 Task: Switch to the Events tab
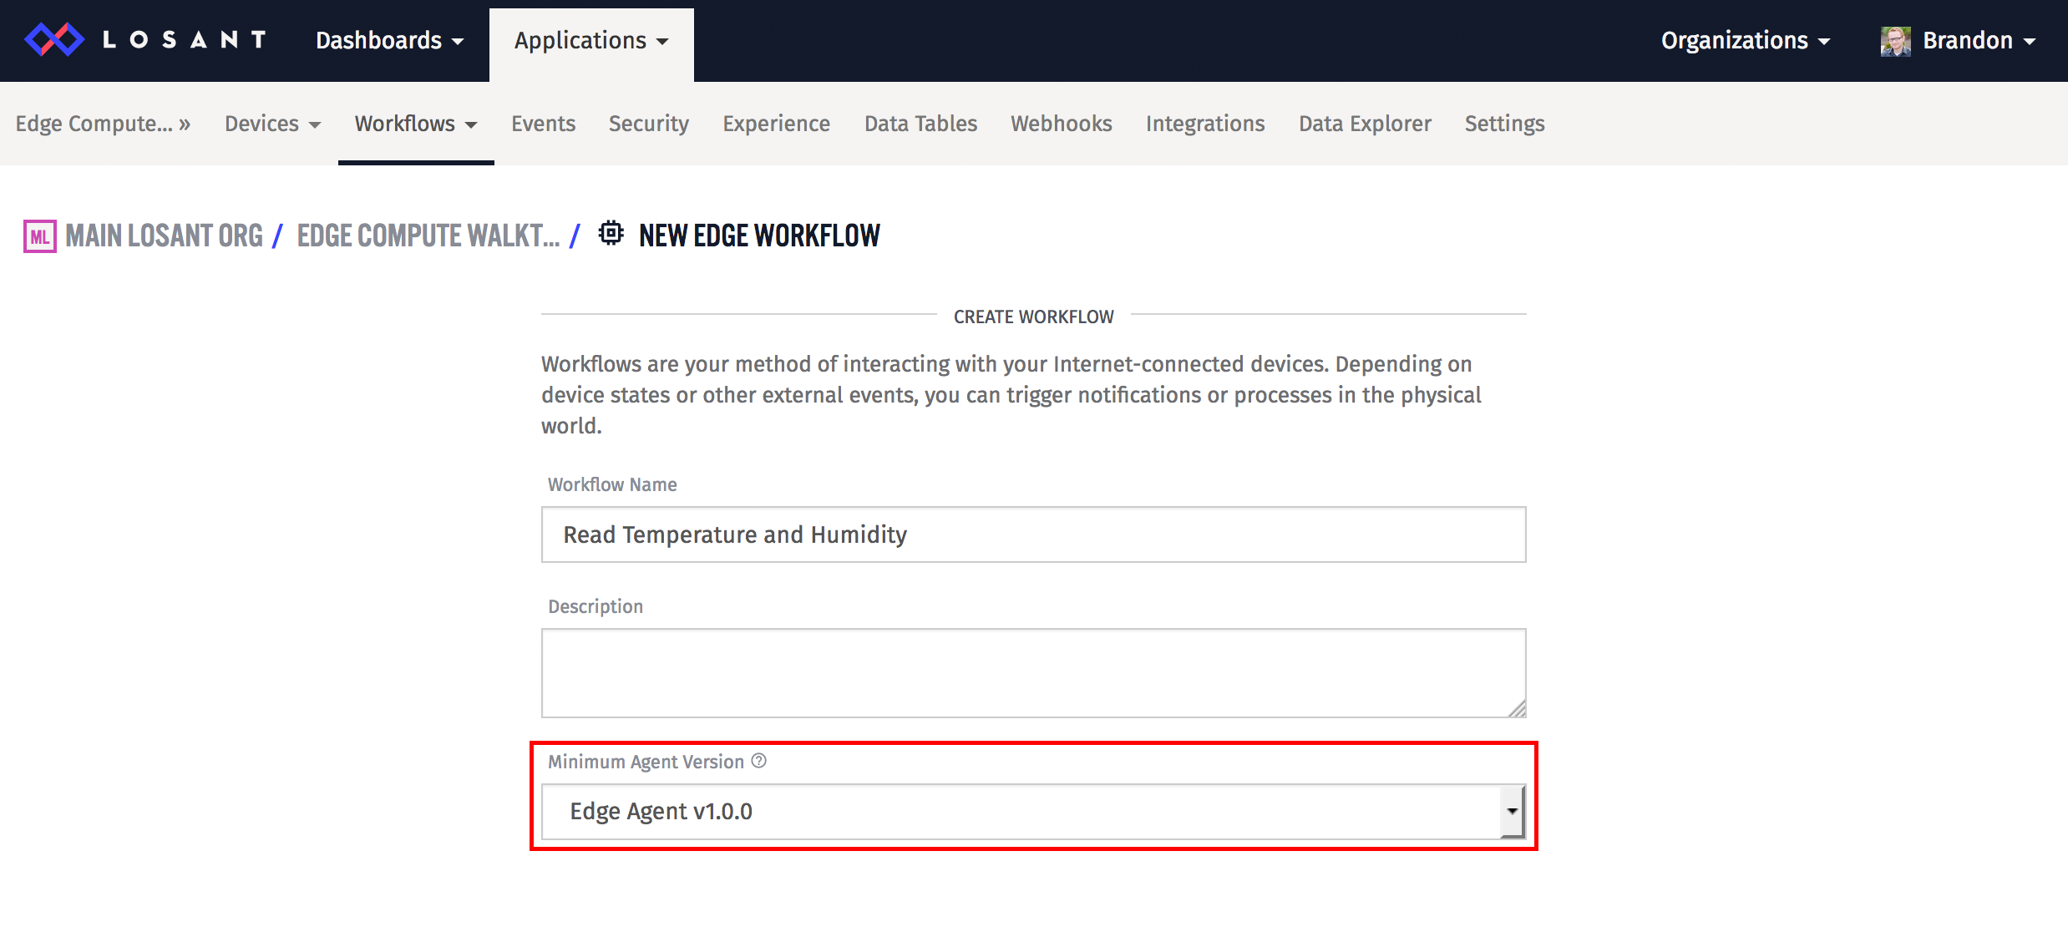(543, 124)
